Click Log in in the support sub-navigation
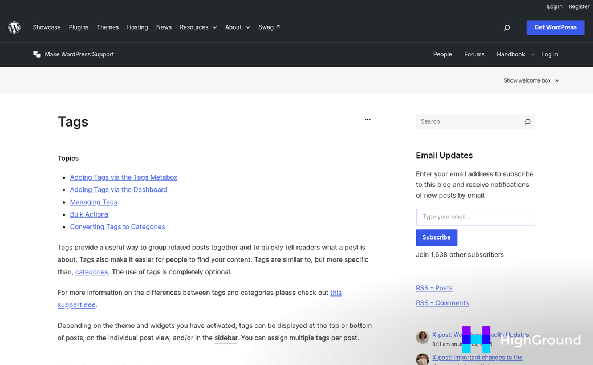Screen dimensions: 593x365 tap(550, 55)
